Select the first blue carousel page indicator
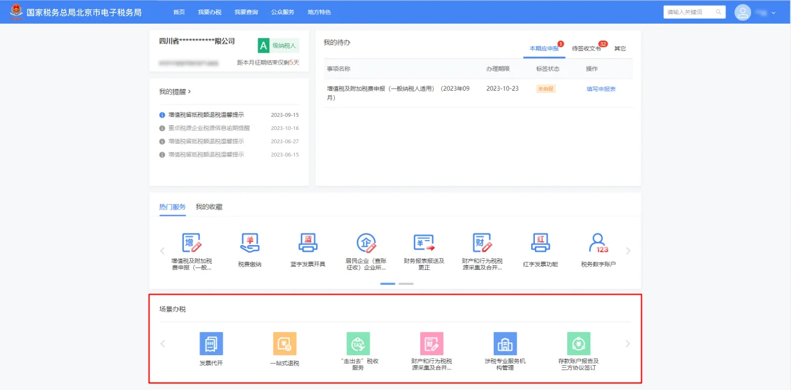 388,284
